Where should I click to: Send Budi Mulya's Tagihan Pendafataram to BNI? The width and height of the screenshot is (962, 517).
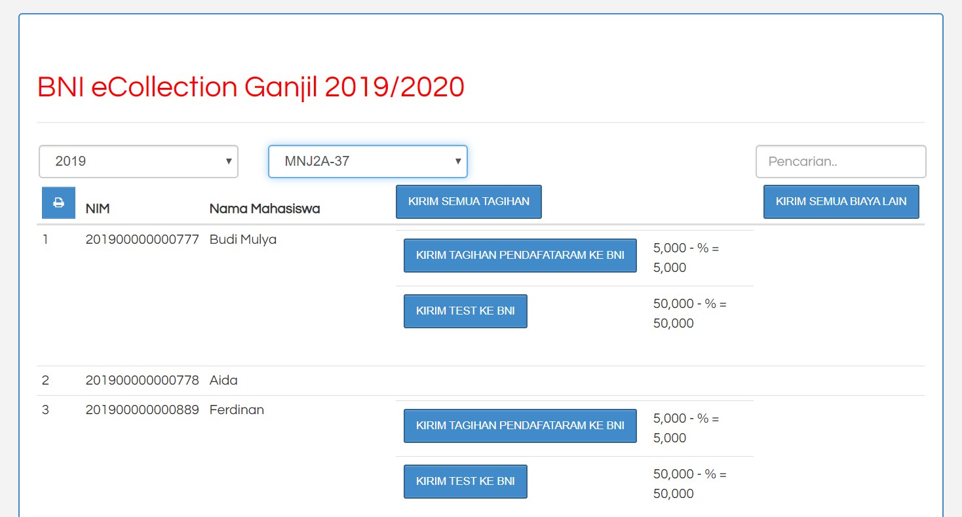coord(520,256)
